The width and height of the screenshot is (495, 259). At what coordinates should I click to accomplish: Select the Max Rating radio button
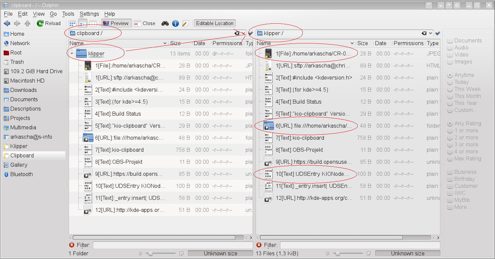[450, 159]
